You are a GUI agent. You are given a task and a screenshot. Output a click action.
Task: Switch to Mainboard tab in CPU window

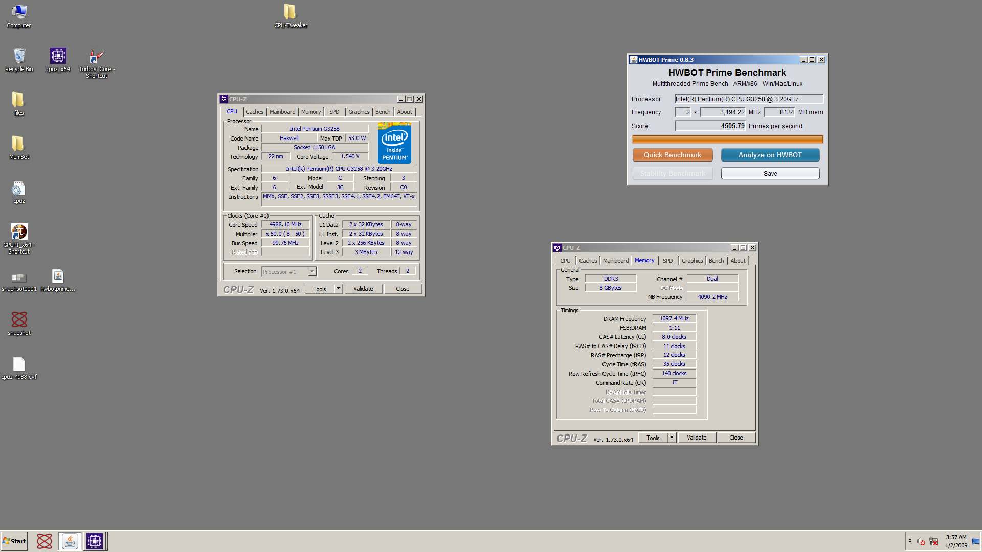[x=282, y=112]
